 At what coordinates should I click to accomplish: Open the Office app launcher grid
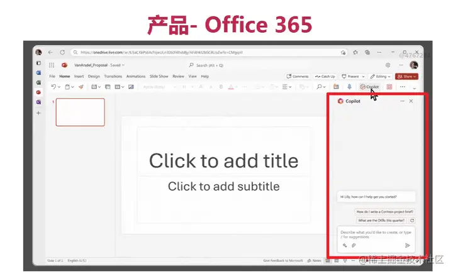tap(52, 65)
